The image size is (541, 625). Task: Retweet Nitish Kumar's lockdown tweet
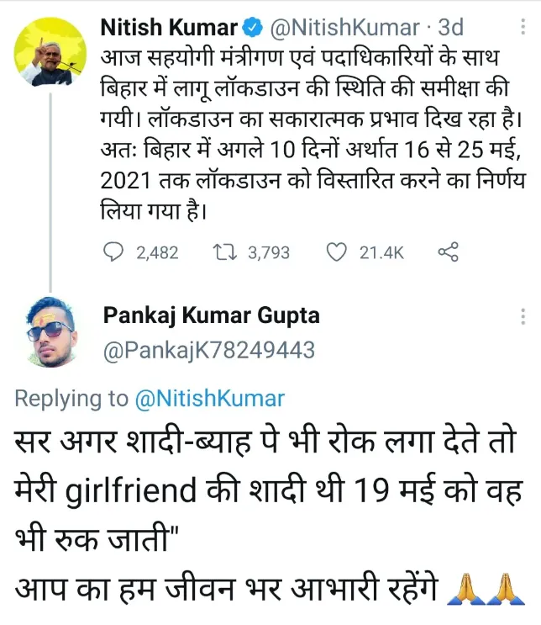pos(225,252)
